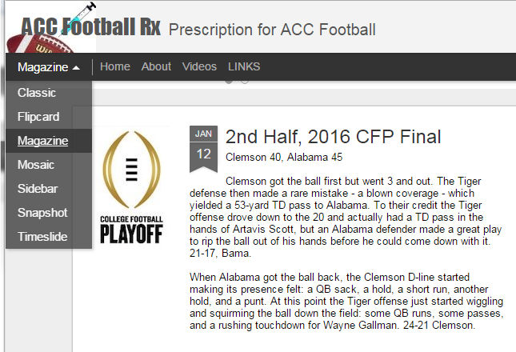Open the '2nd Half, 2016 CFP Final' post
The height and width of the screenshot is (352, 516).
click(334, 137)
